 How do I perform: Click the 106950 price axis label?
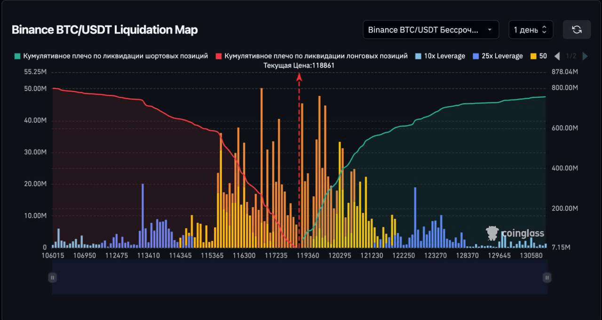[x=85, y=256]
